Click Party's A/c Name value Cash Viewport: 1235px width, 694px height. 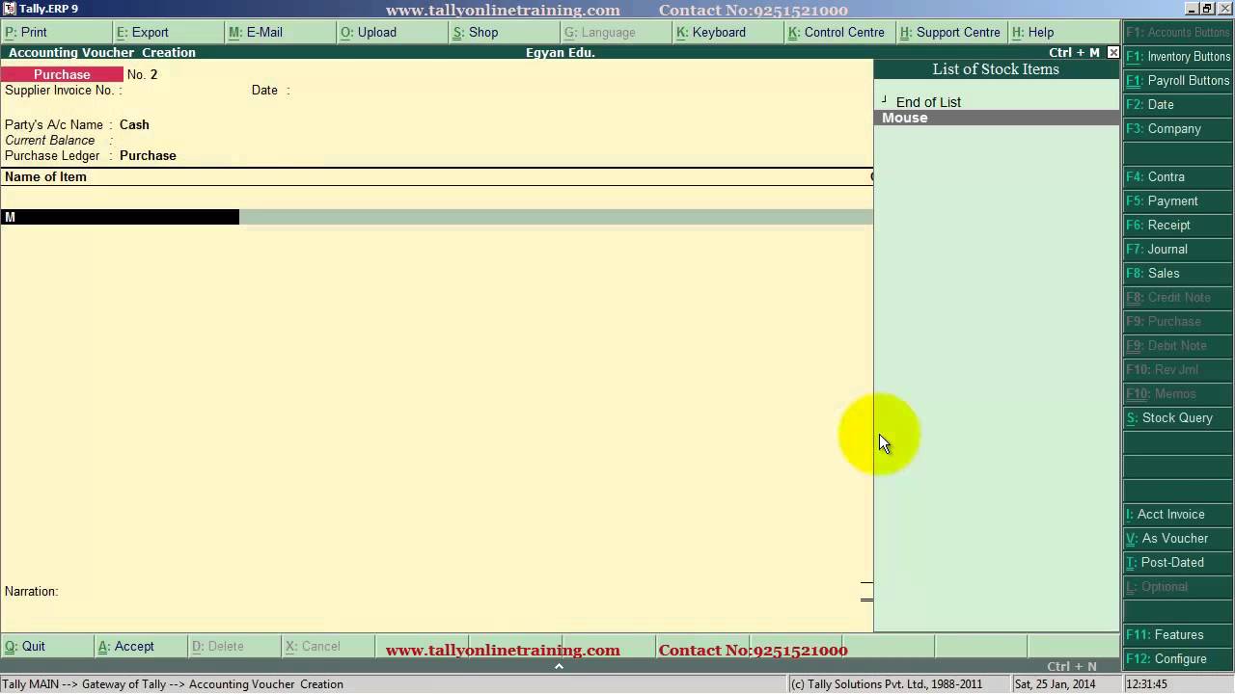point(134,124)
